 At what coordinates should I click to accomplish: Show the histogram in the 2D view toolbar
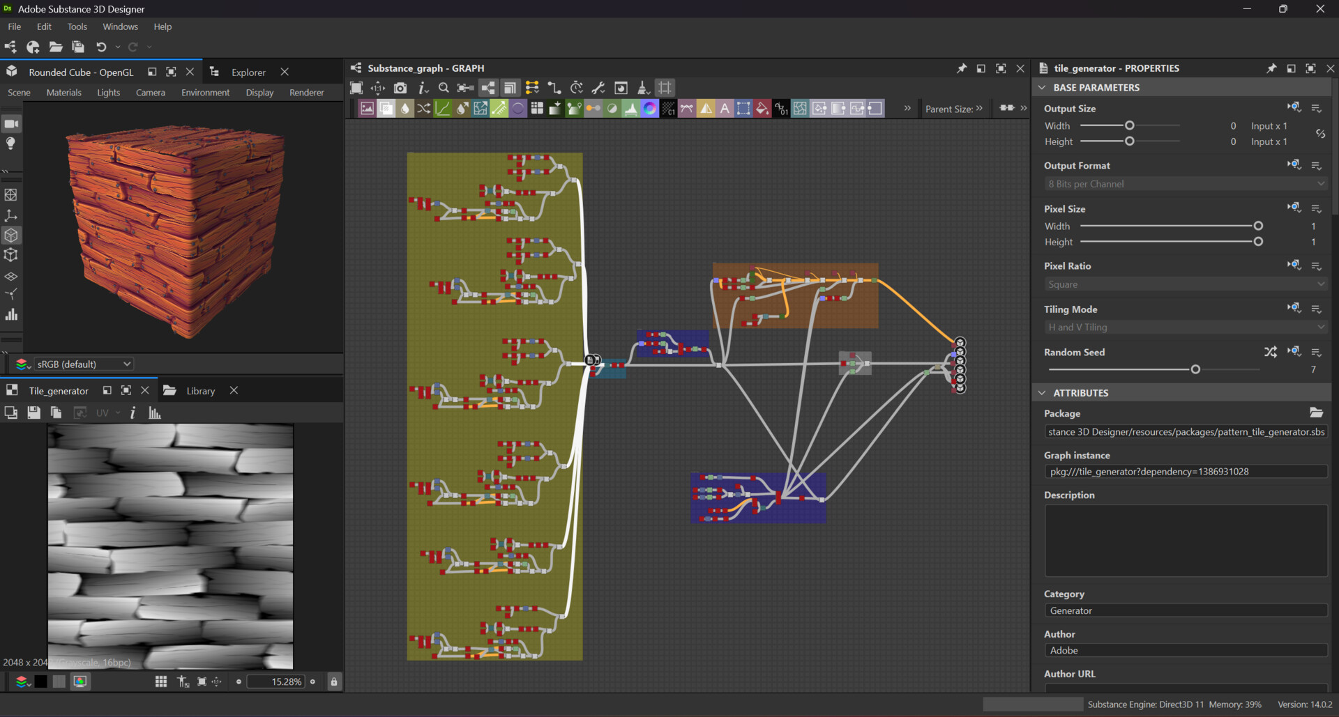pyautogui.click(x=154, y=413)
